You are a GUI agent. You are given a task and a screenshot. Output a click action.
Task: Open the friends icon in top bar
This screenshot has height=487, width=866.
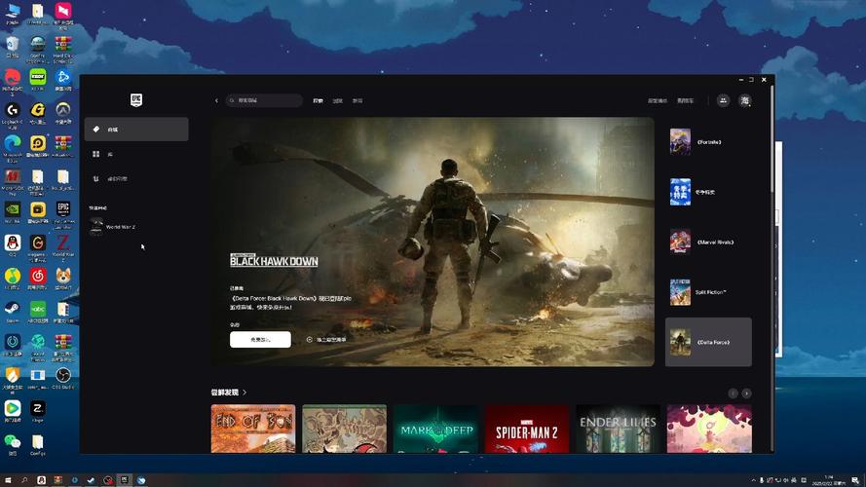point(723,100)
